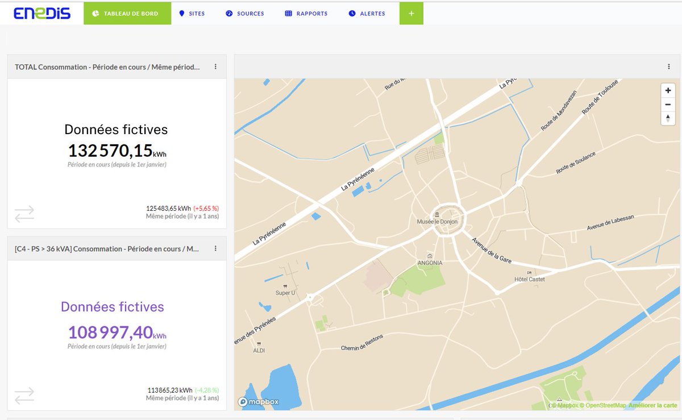Switch to the Rapports tab

coord(306,13)
